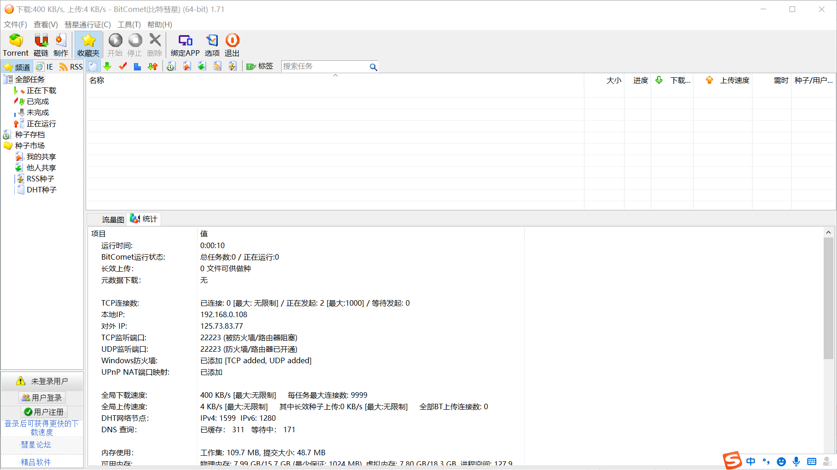
Task: Select 我的共享 in the tree
Action: 41,157
